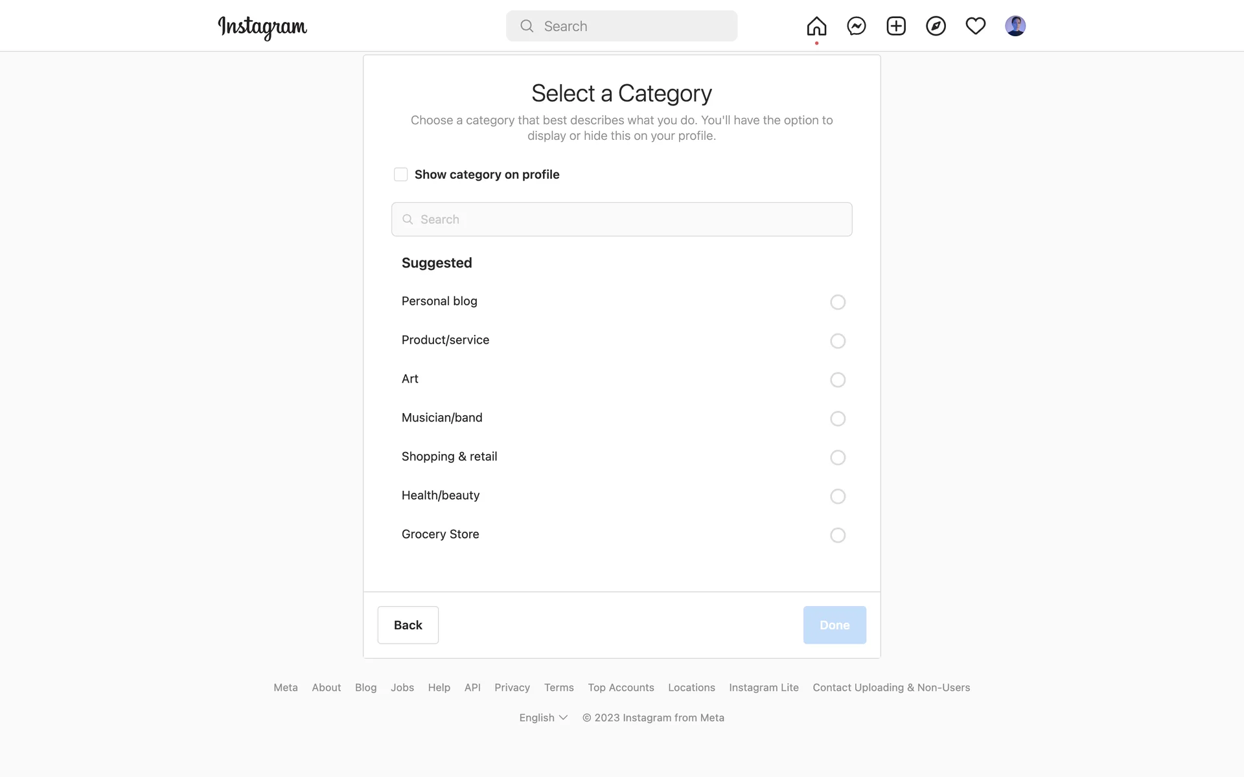The height and width of the screenshot is (777, 1244).
Task: Open the Top Accounts footer link
Action: (x=621, y=688)
